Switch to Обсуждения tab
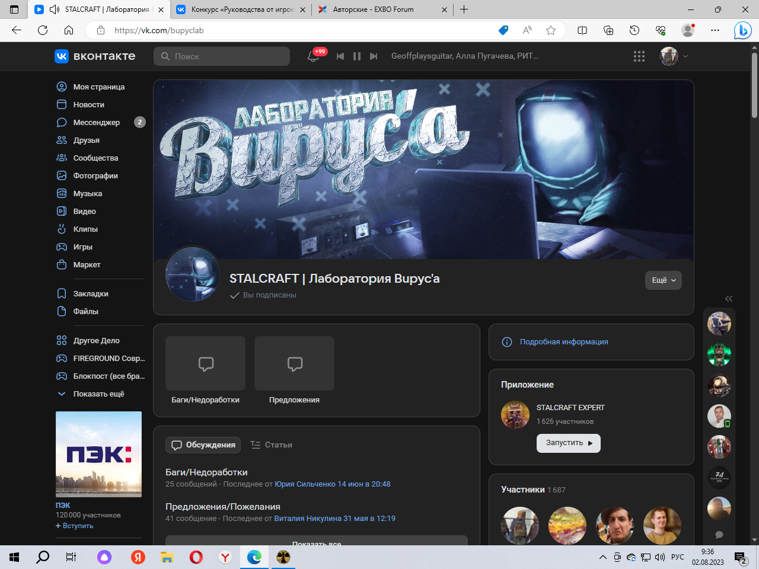The width and height of the screenshot is (759, 569). (203, 445)
